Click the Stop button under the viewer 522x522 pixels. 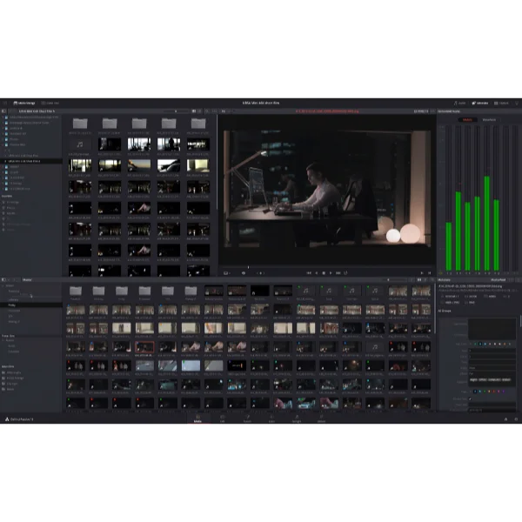[323, 272]
